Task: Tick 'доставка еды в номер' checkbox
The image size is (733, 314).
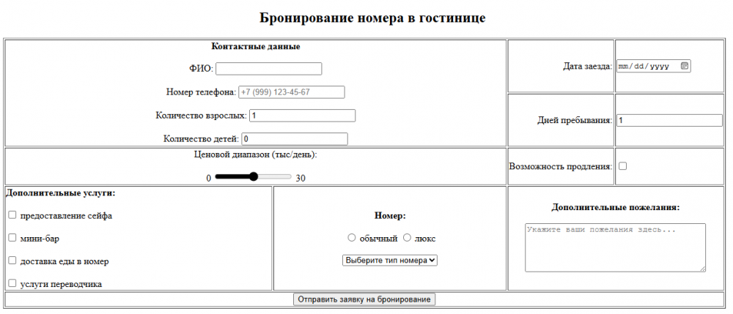Action: pyautogui.click(x=12, y=261)
